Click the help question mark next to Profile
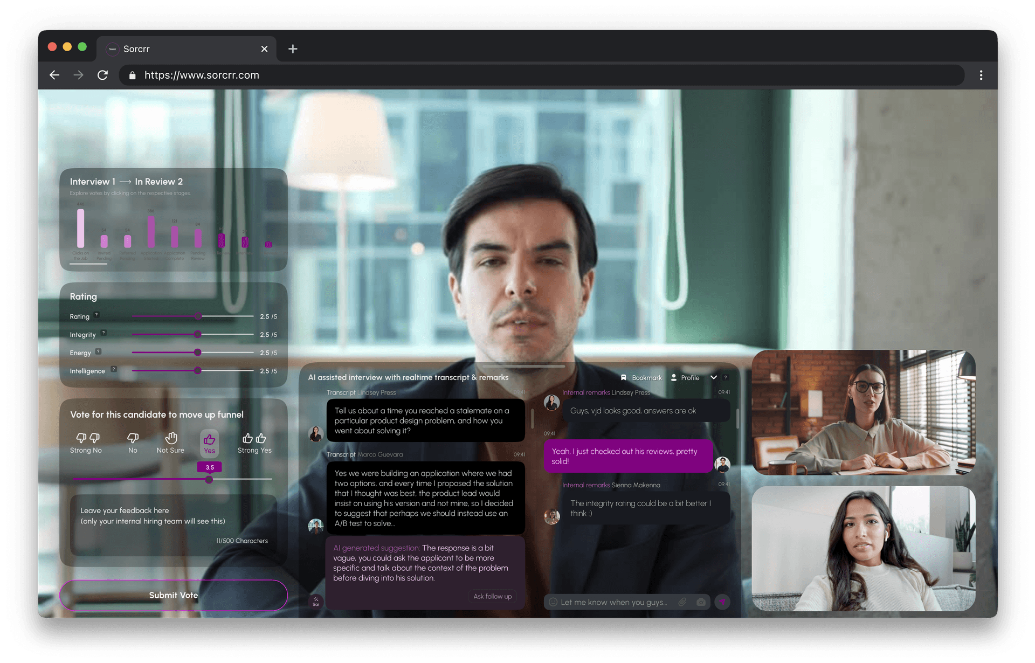This screenshot has width=1035, height=663. (x=726, y=377)
